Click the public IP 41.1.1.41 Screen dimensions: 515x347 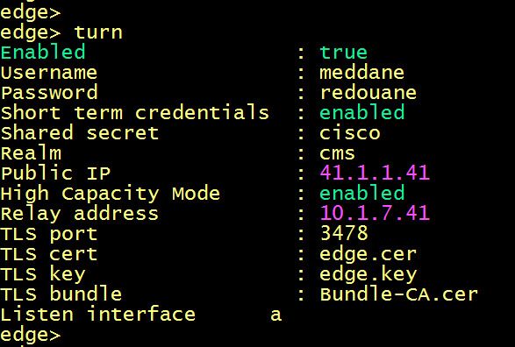(375, 173)
